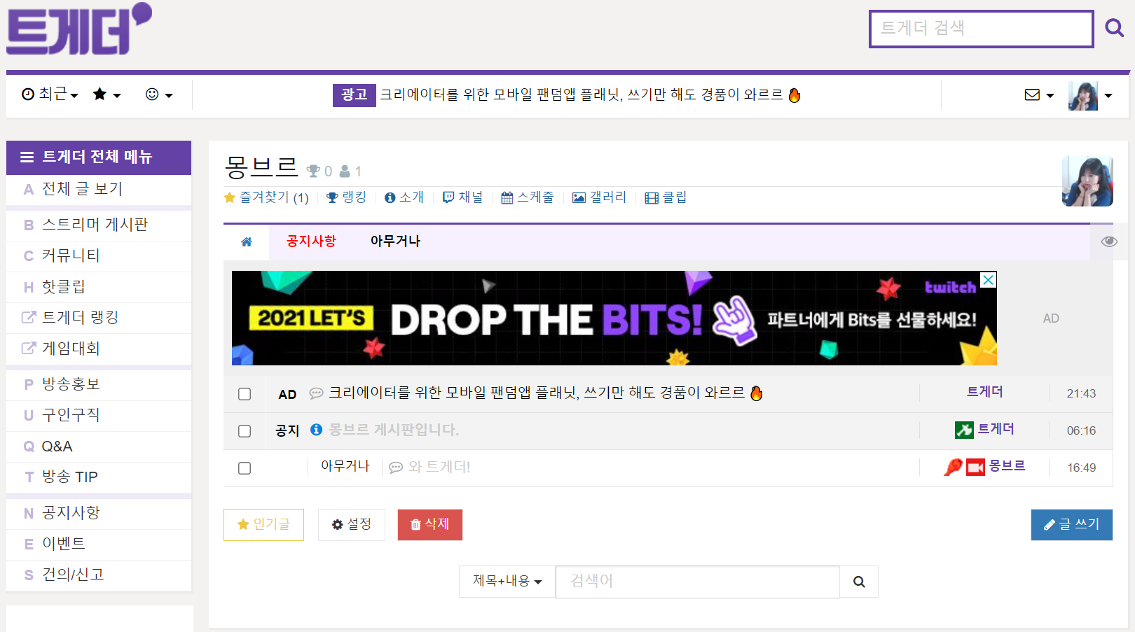Focus the 검색어 search field
Image resolution: width=1135 pixels, height=632 pixels.
[x=698, y=582]
